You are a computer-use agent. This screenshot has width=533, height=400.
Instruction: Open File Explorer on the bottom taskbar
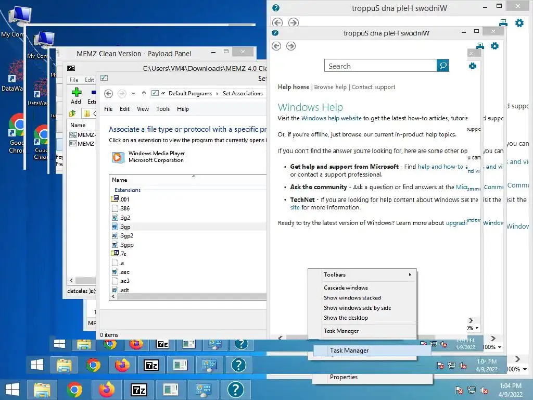coord(42,390)
